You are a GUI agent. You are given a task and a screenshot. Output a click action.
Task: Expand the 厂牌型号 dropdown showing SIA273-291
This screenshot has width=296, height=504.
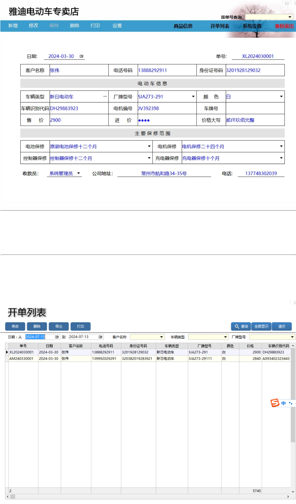tap(193, 96)
